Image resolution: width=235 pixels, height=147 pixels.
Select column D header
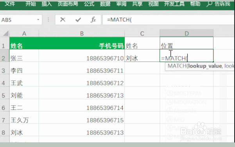(x=187, y=33)
